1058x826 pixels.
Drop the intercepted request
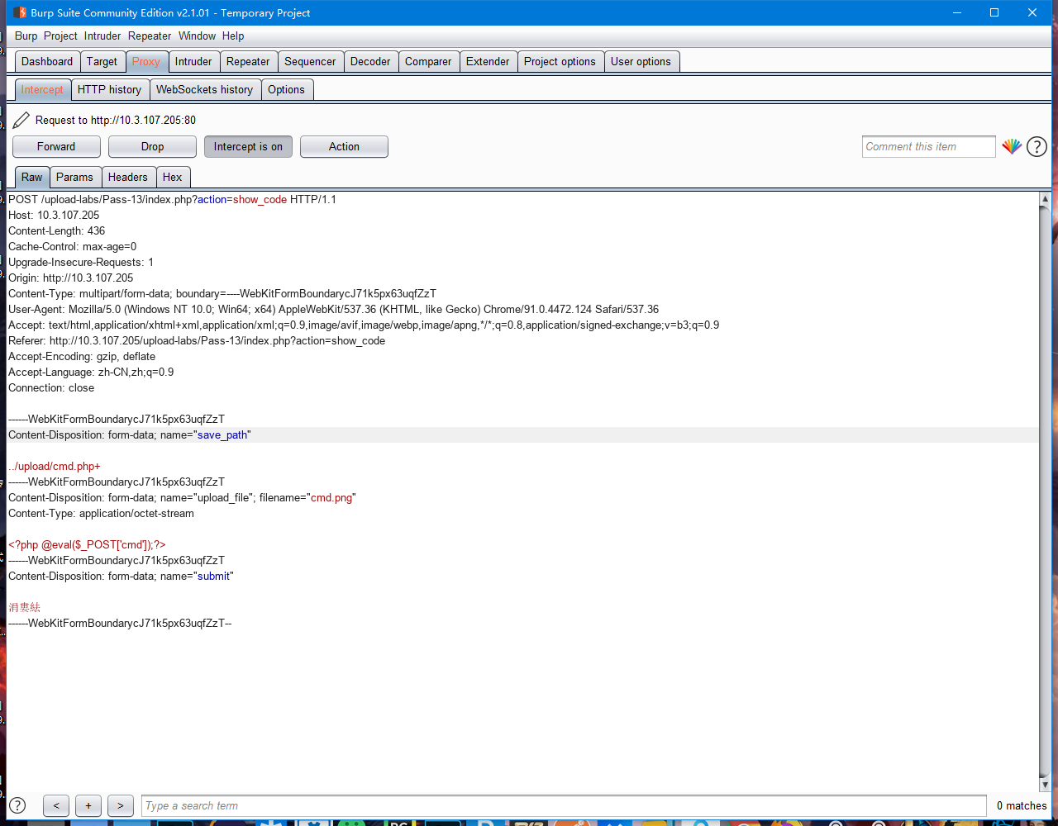152,146
